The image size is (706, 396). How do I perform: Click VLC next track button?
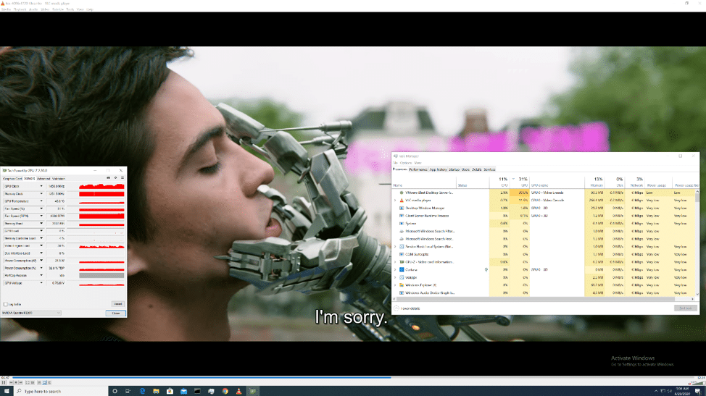coord(21,382)
